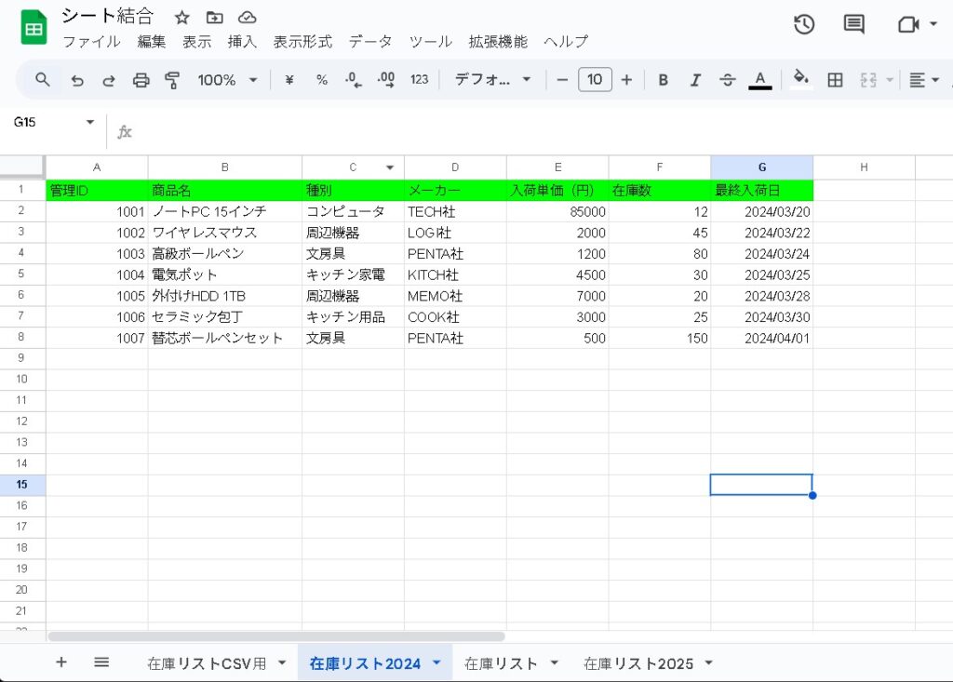Expand the font family dropdown
Image resolution: width=953 pixels, height=682 pixels.
pos(492,80)
